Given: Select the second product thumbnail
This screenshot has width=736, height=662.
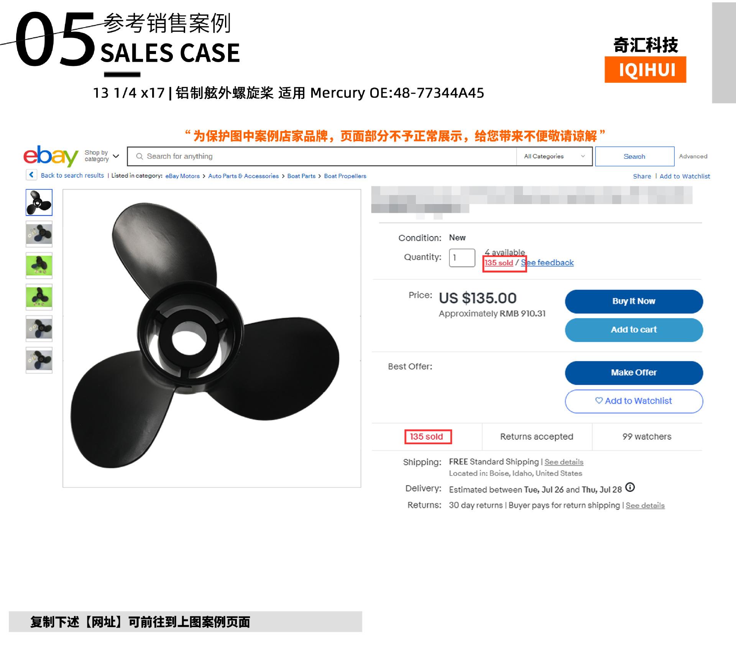Looking at the screenshot, I should coord(39,234).
